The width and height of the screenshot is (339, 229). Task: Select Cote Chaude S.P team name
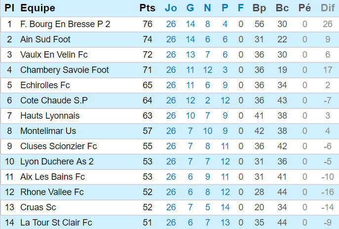tap(54, 100)
